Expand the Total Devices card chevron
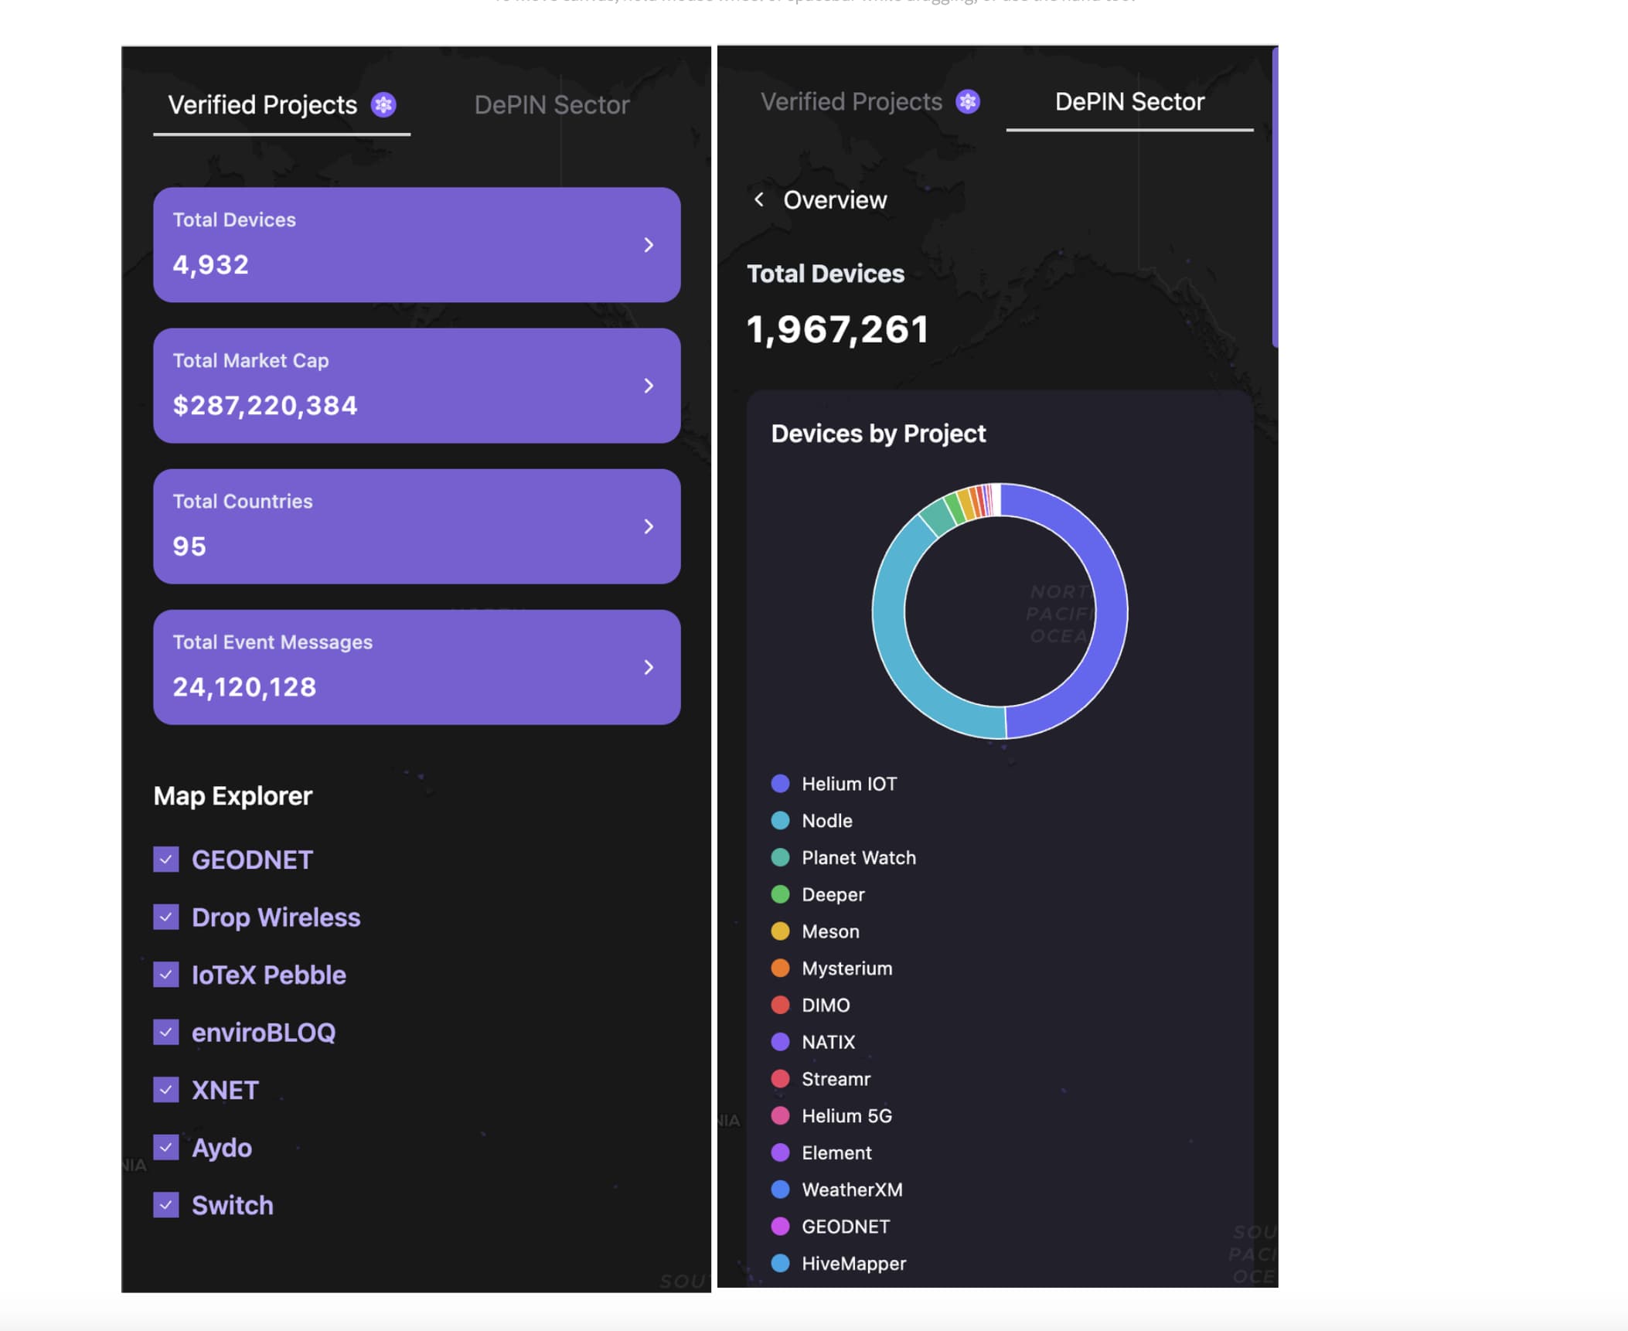The height and width of the screenshot is (1331, 1628). pos(649,245)
